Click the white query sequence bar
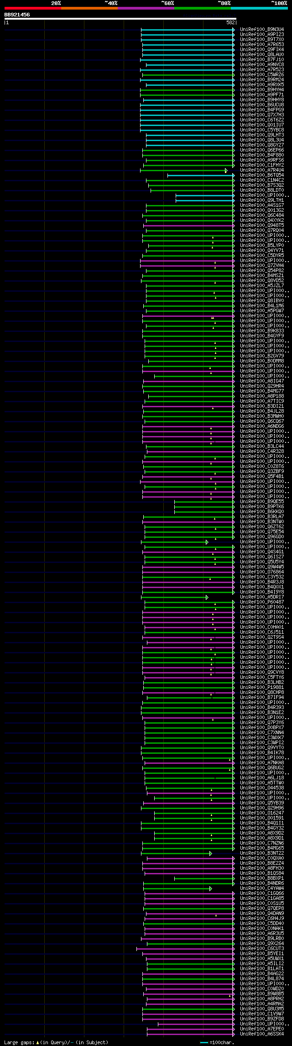The height and width of the screenshot is (1046, 292). pyautogui.click(x=120, y=19)
